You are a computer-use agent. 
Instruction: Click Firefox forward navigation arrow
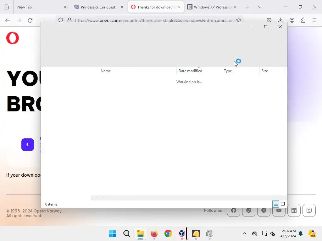19,20
